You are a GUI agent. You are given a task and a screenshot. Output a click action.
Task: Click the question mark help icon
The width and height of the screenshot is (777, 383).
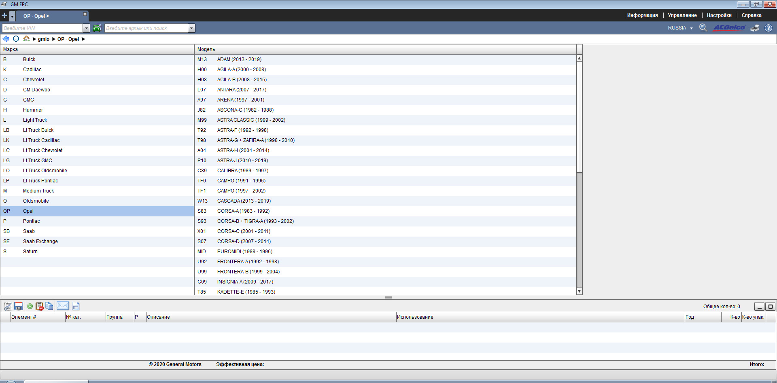[x=768, y=28]
